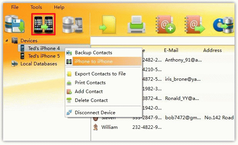Click the bob7472@gm... email cell
238x145 pixels.
pos(183,118)
